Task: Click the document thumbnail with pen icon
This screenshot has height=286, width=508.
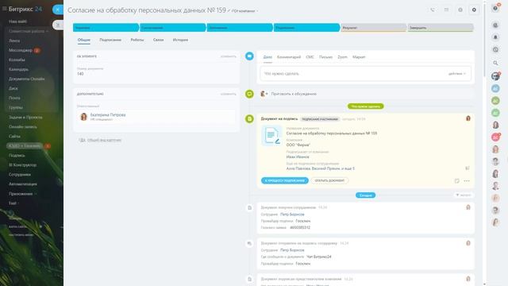Action: pos(271,136)
